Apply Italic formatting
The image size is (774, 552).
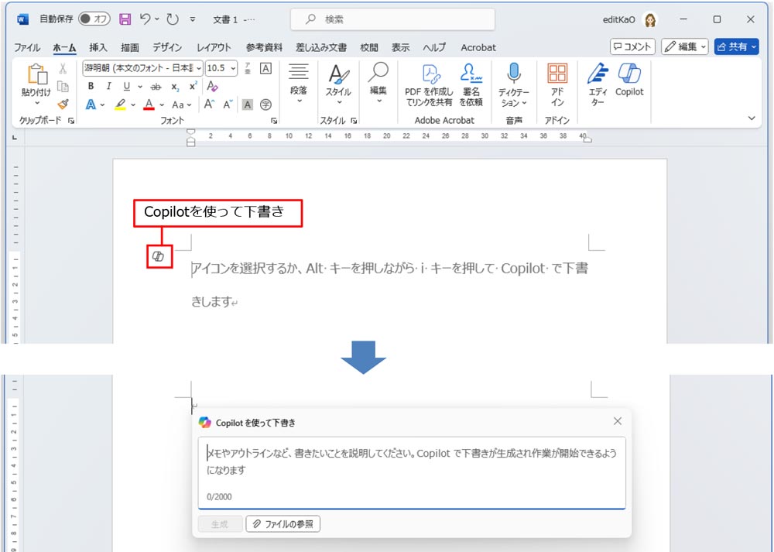pos(108,86)
